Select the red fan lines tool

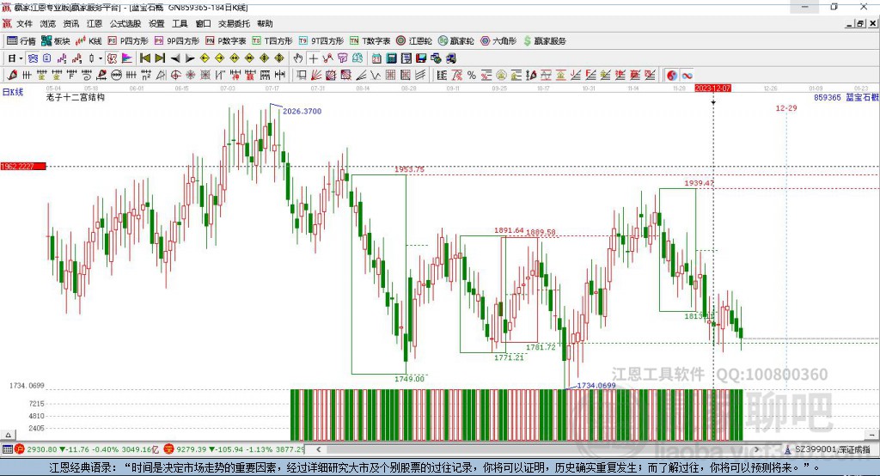pos(316,76)
